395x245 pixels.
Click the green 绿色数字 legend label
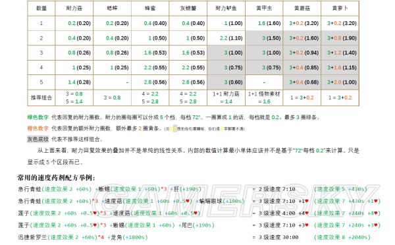click(38, 117)
